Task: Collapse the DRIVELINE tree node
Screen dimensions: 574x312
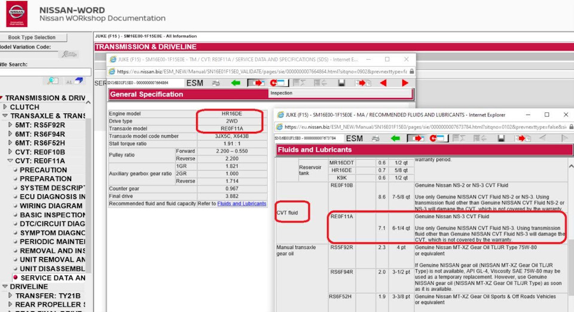Action: tap(5, 287)
